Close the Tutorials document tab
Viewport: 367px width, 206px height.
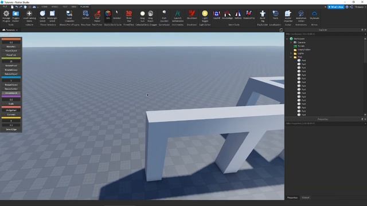17,30
